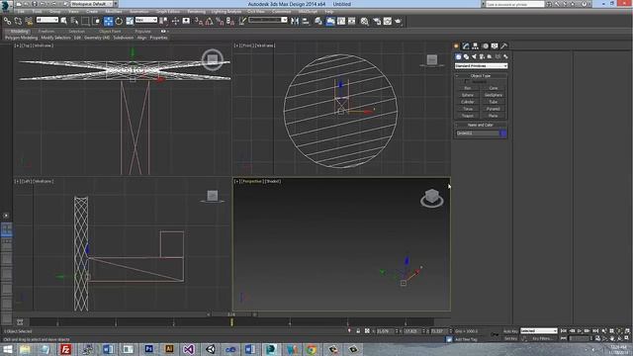
Task: Collapse the Name and Color rollout
Action: pos(481,125)
